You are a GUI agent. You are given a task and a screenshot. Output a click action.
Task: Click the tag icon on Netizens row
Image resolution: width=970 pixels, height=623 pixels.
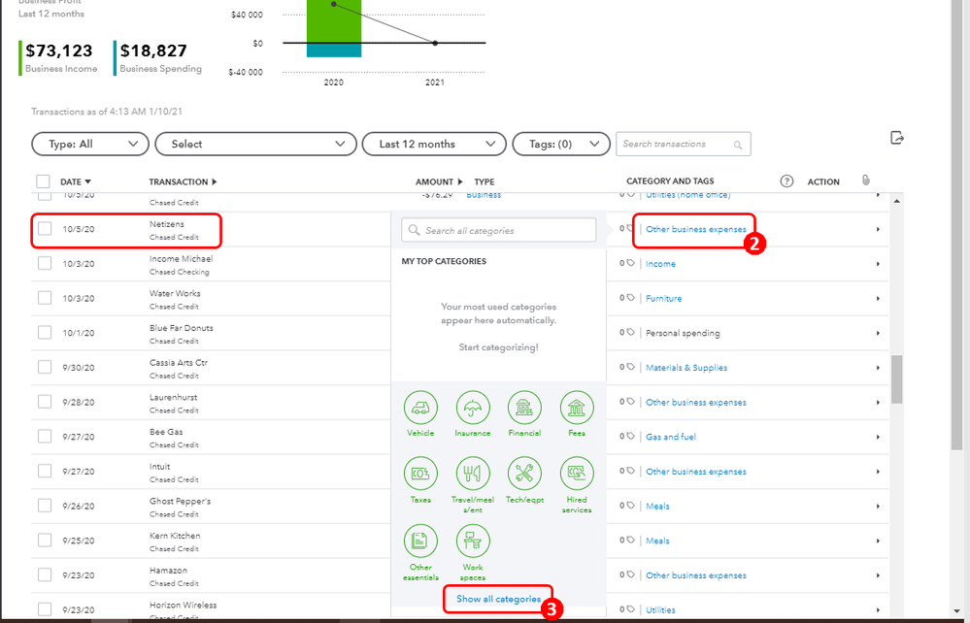click(630, 229)
